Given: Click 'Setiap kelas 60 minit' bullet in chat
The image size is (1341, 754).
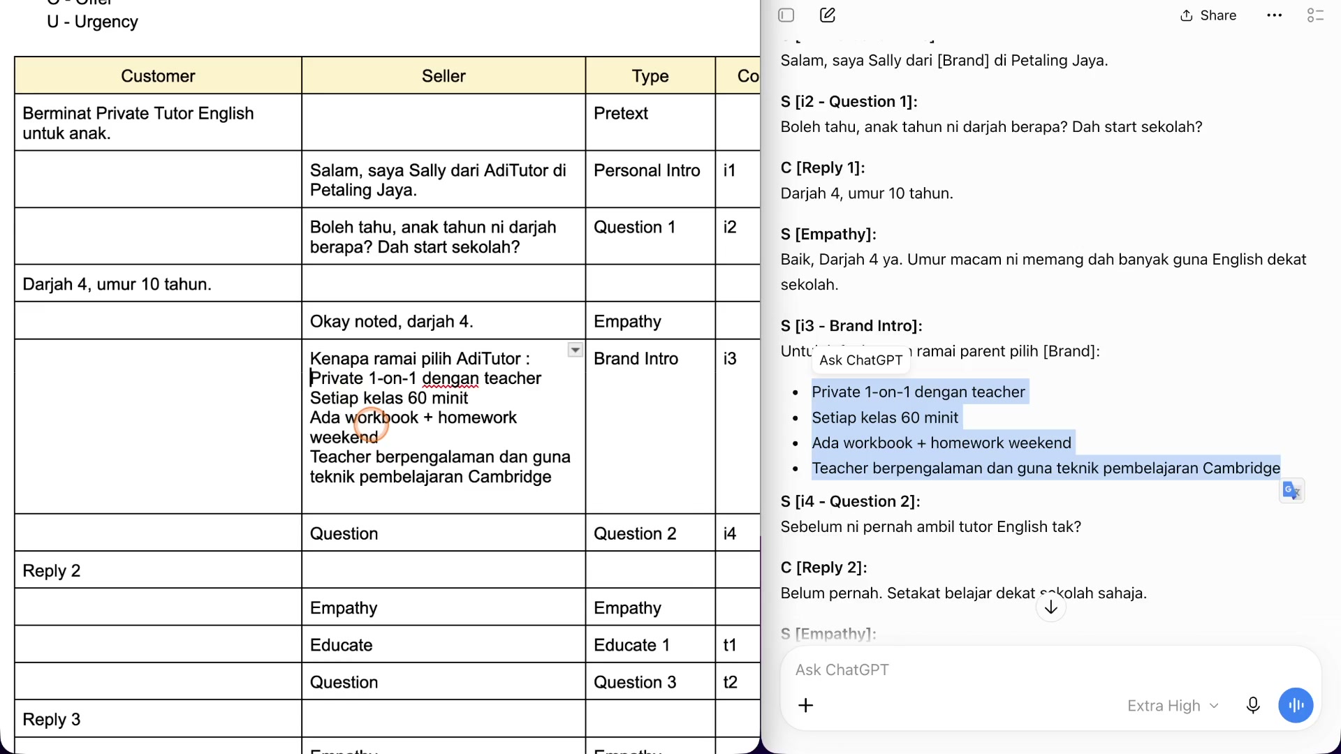Looking at the screenshot, I should (x=885, y=417).
